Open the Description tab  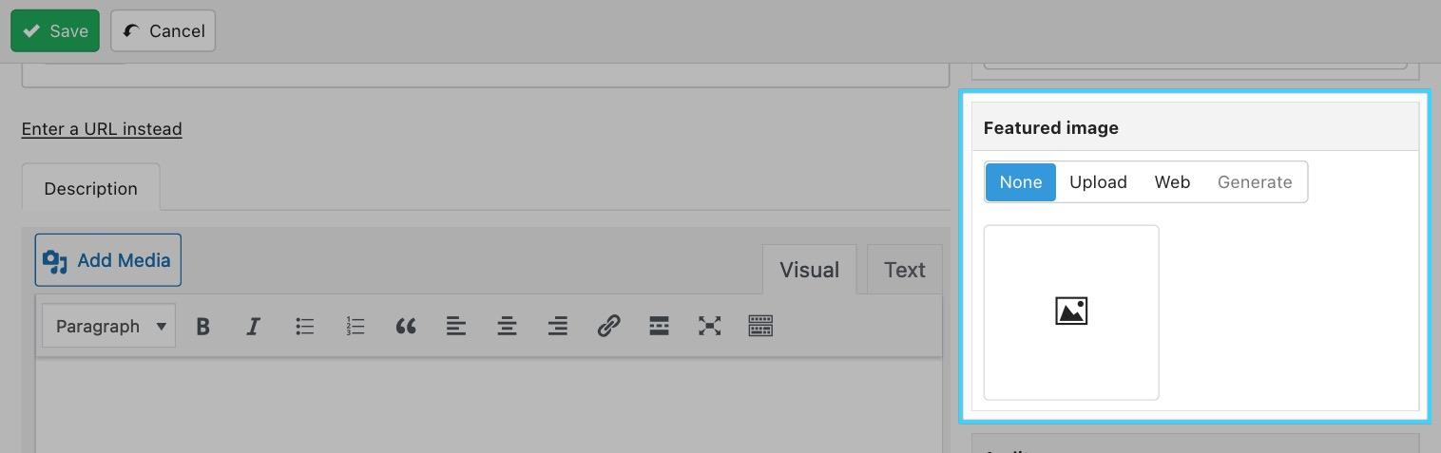(x=90, y=188)
